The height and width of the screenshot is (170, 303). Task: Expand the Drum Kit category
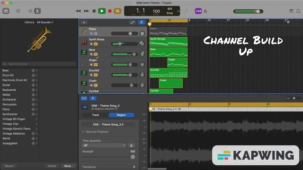click(36, 76)
